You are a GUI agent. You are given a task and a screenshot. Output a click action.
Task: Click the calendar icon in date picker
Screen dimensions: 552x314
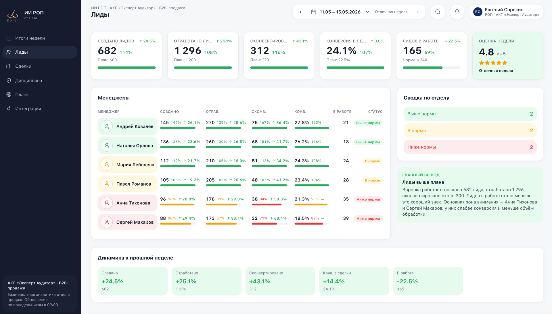click(313, 12)
